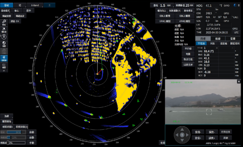Open the pulse length dropdown next to X-Band
243x147 pixels.
(20, 5)
